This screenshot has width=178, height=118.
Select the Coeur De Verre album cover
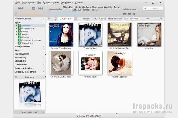tap(90, 35)
